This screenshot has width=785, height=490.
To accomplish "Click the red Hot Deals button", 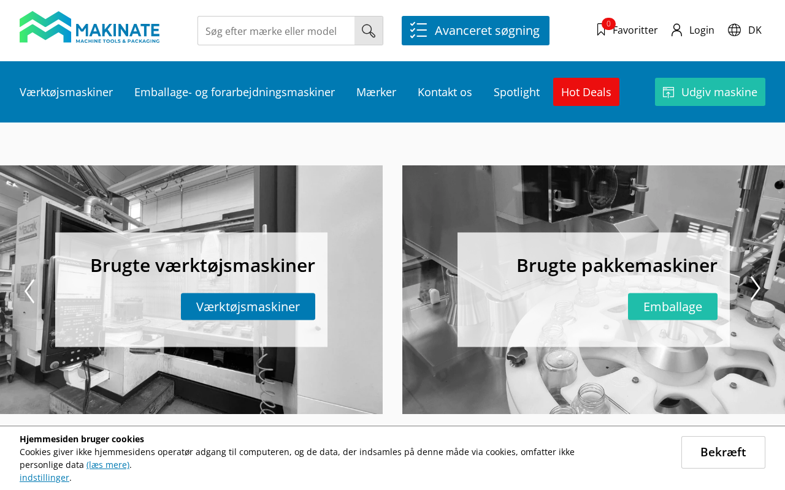I will [586, 92].
